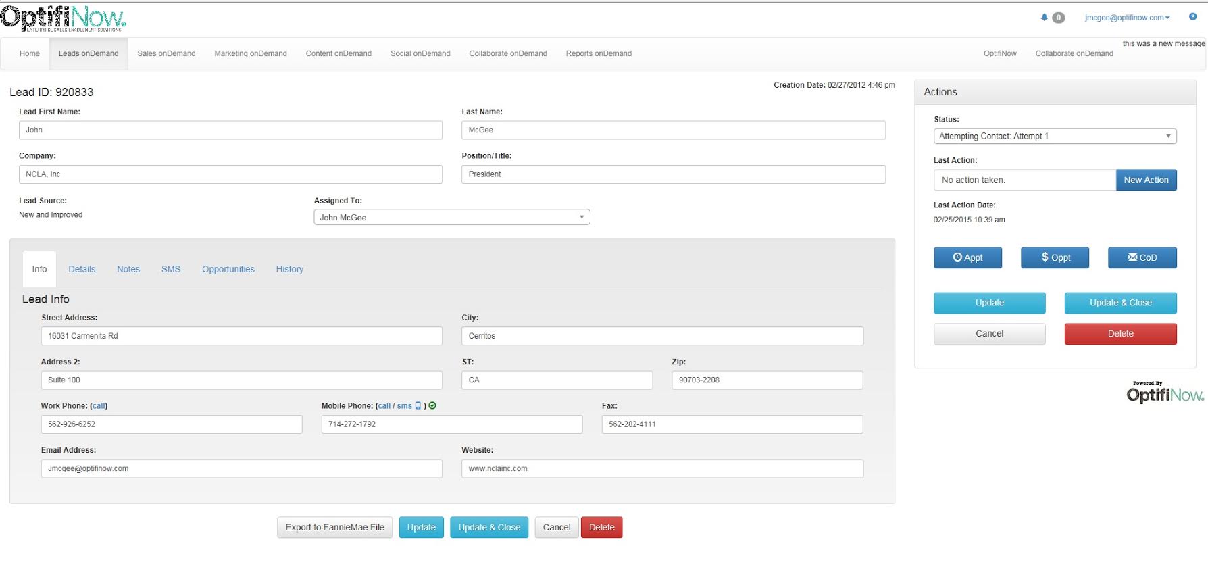
Task: Open Marketing onDemand menu
Action: [x=251, y=53]
